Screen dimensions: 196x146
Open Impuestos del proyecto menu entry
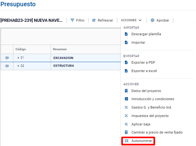[150, 116]
